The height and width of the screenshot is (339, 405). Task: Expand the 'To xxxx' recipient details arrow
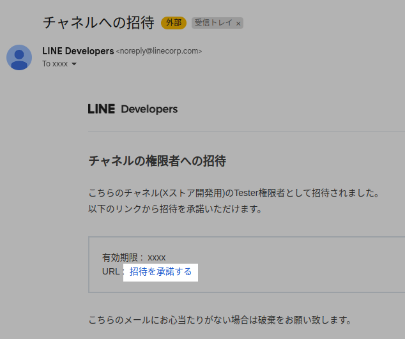74,64
